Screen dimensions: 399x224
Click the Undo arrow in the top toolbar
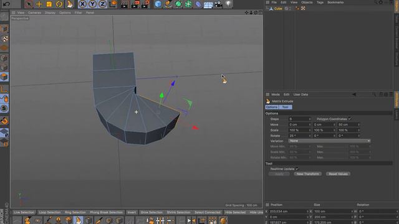click(x=6, y=4)
